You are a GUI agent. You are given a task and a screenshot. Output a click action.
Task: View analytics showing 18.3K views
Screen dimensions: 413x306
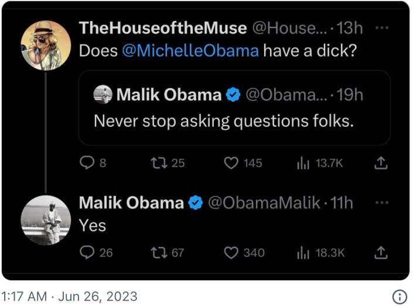point(303,253)
